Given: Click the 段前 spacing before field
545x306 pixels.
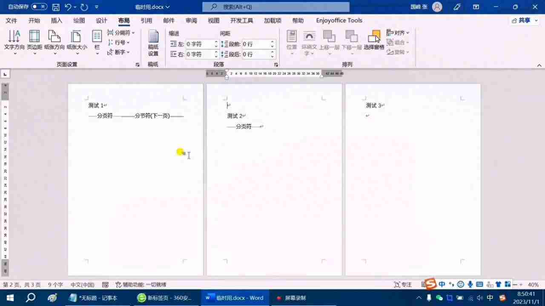Looking at the screenshot, I should click(255, 44).
